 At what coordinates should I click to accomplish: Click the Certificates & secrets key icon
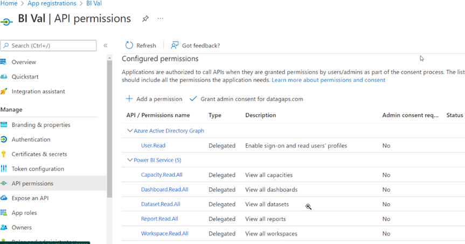point(4,154)
